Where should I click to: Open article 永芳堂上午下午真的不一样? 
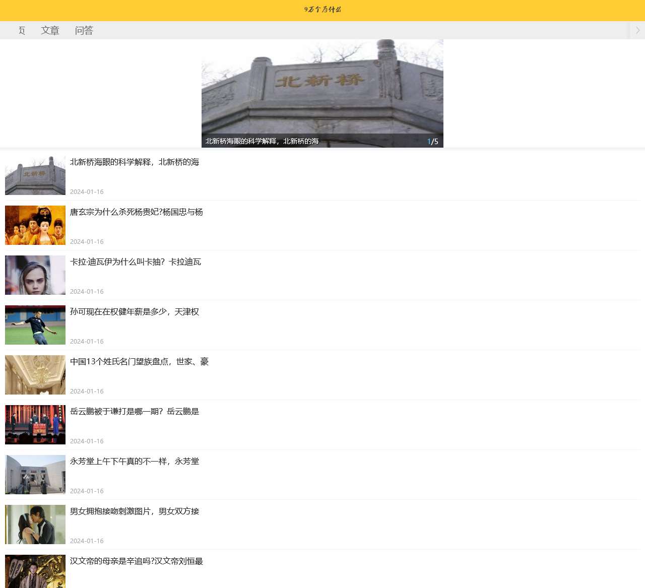135,462
